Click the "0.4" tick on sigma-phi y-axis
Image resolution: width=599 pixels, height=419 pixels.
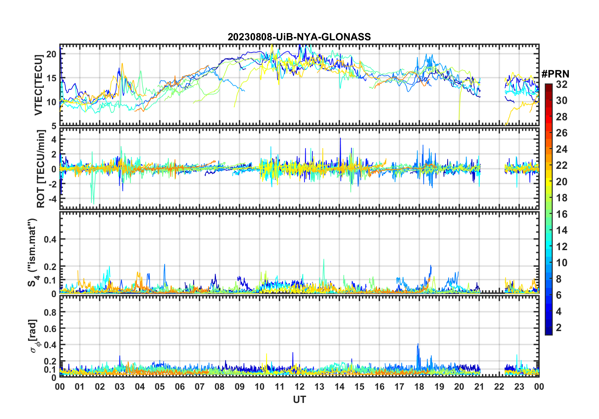coord(50,345)
